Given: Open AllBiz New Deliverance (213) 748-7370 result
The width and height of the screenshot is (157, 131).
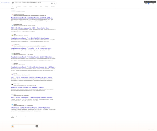Looking at the screenshot, I should 30,38.
